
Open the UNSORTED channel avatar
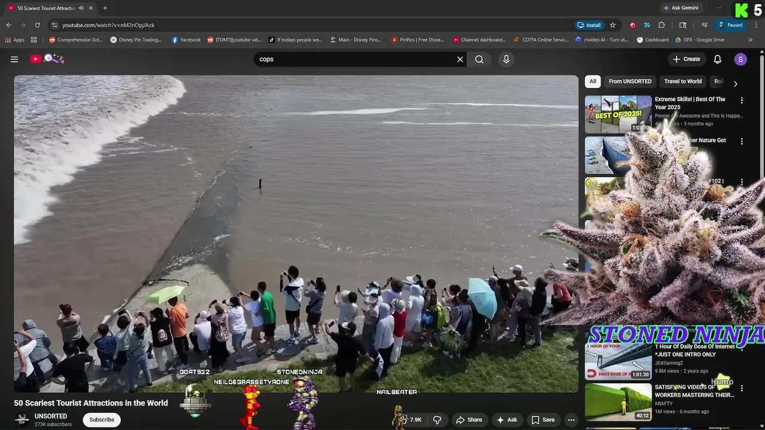pos(22,420)
